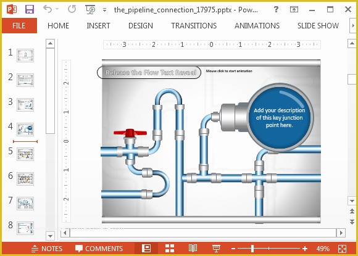
Task: Go to previous slide double-arrow button
Action: click(352, 212)
